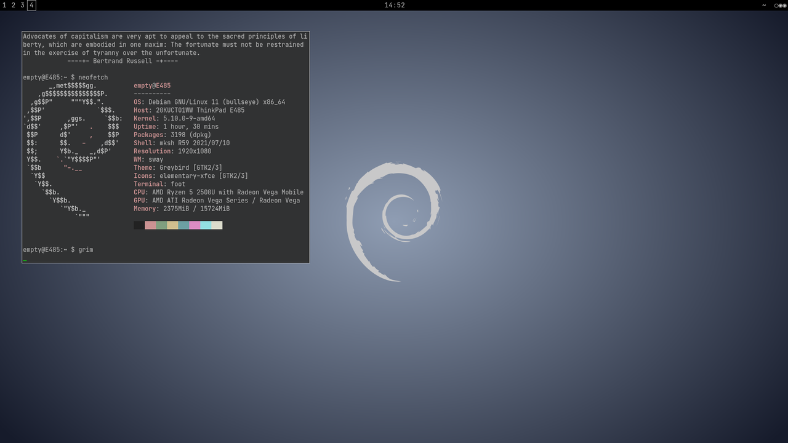Click the 'Advocates of capitalism' quote first line
Viewport: 788px width, 443px height.
165,36
